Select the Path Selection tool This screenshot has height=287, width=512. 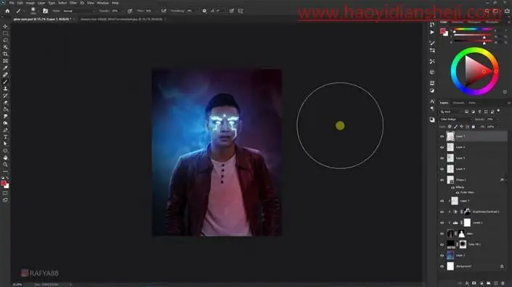[x=5, y=143]
